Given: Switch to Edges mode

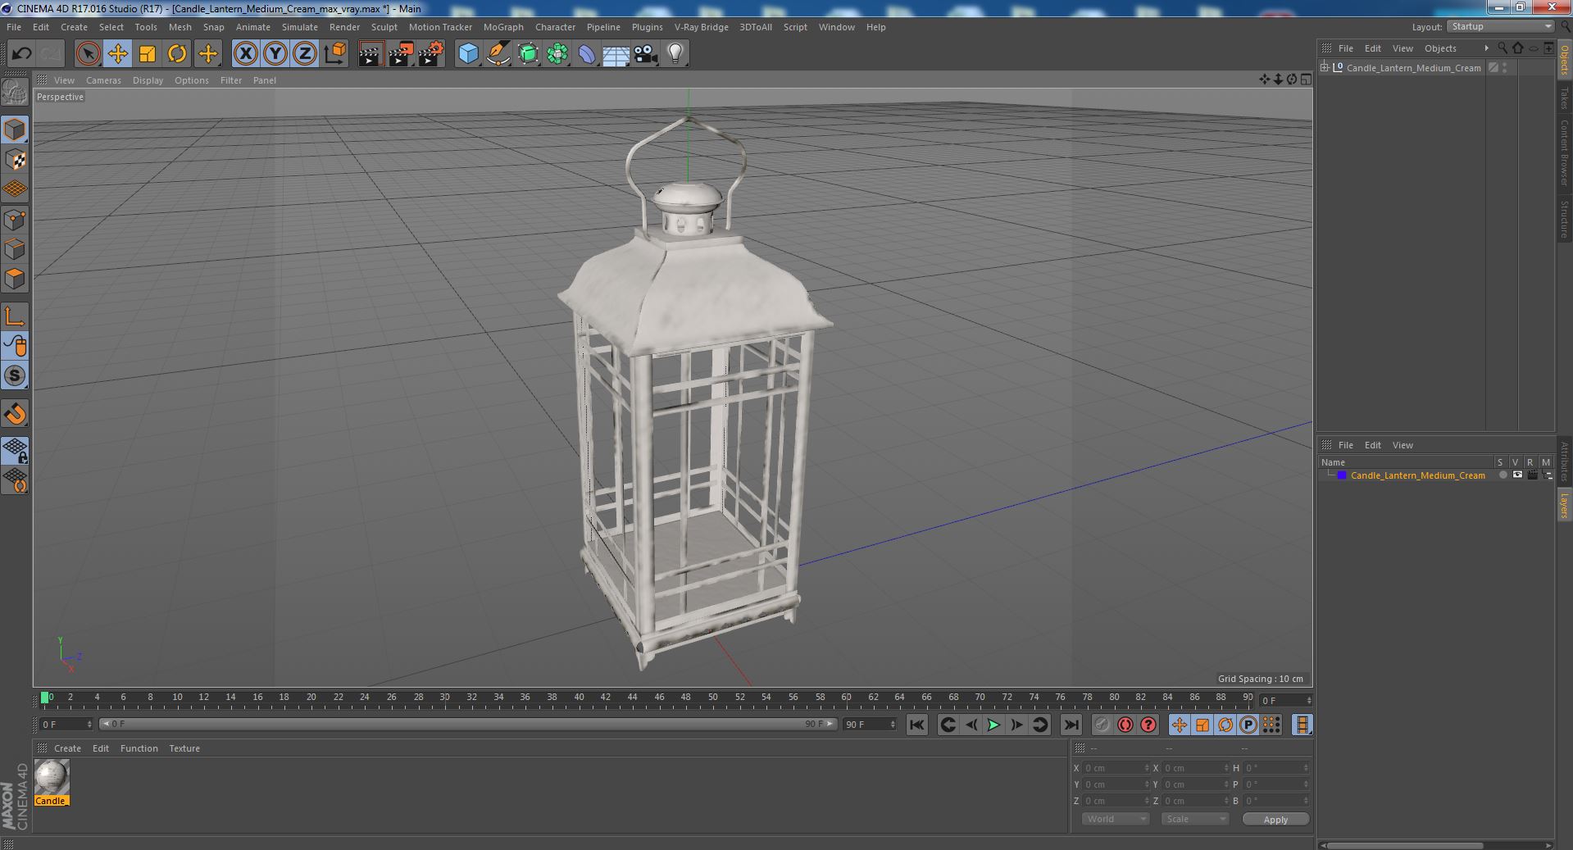Looking at the screenshot, I should tap(15, 248).
